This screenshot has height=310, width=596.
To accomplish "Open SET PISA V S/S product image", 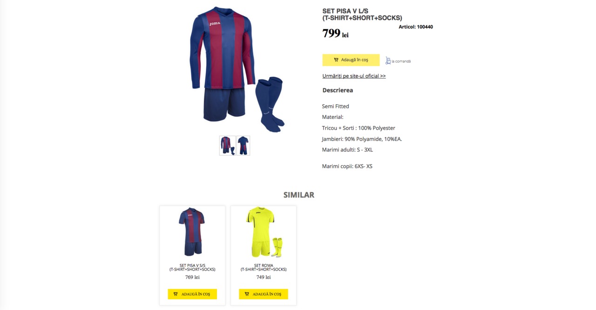I will [192, 231].
